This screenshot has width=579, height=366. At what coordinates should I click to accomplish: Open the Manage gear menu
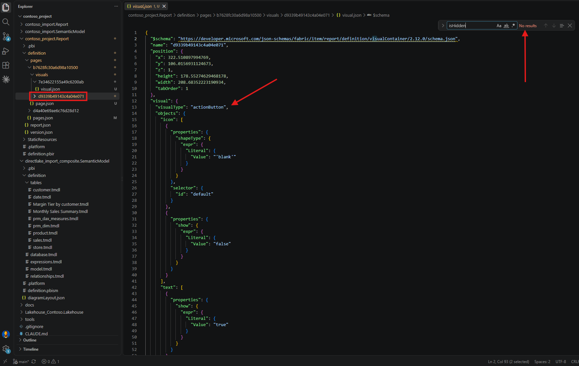pos(6,349)
